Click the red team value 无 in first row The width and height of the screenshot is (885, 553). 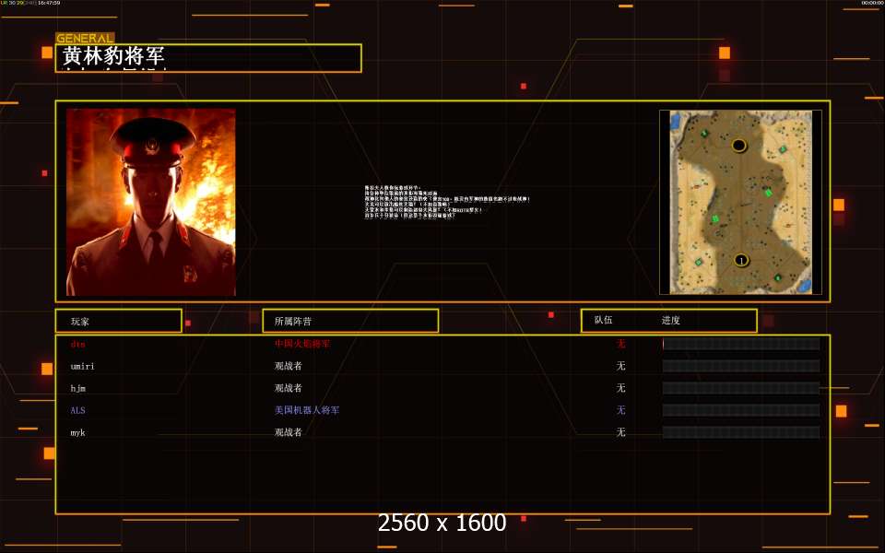620,344
